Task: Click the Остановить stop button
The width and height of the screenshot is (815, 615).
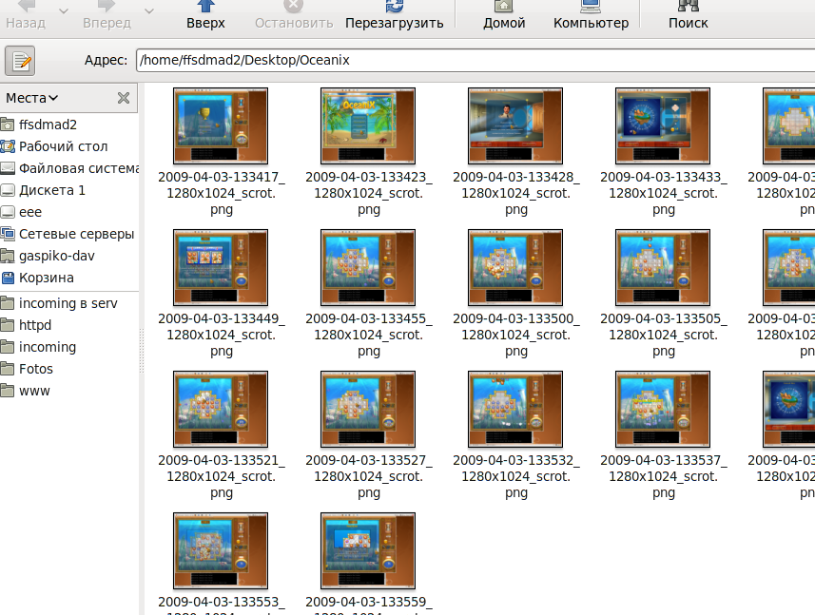Action: tap(294, 15)
